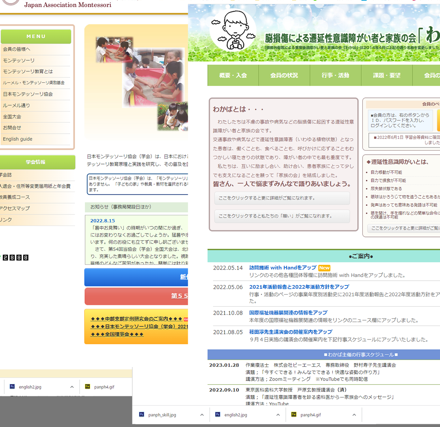Open the English guide menu item
This screenshot has width=440, height=427.
(x=35, y=139)
